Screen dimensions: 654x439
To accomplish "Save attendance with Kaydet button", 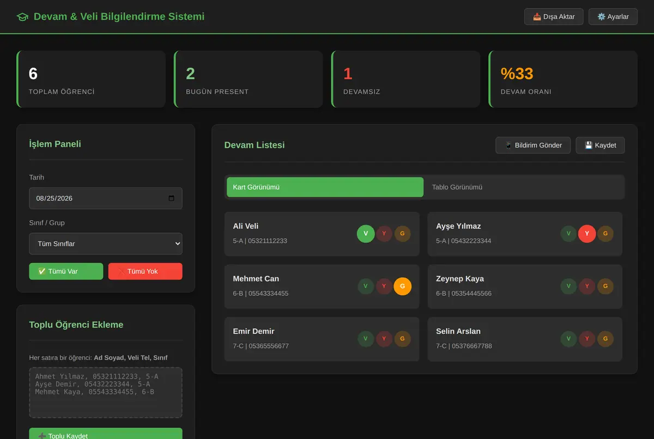I will point(600,145).
